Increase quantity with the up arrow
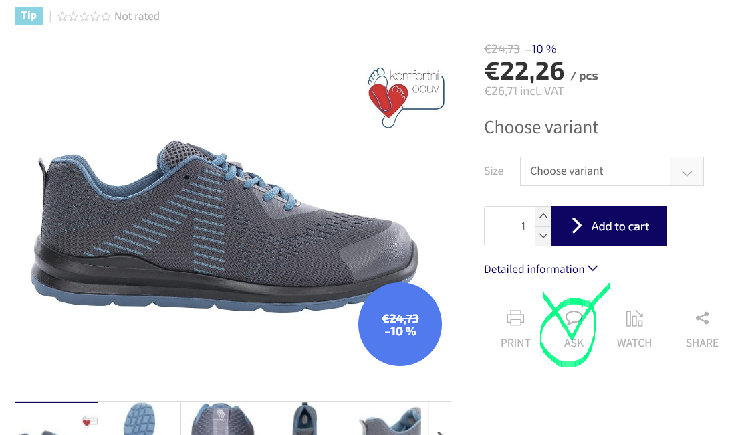 point(543,216)
